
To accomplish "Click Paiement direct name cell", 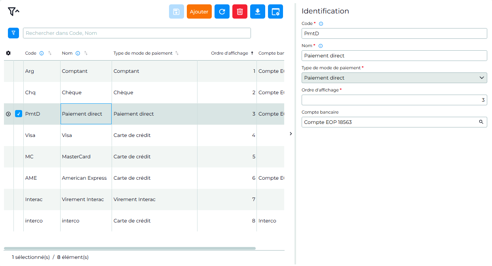I will [86, 114].
